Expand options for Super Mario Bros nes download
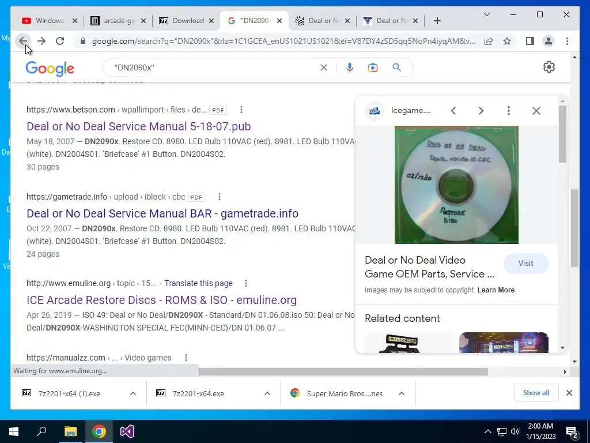The image size is (590, 443). point(402,393)
